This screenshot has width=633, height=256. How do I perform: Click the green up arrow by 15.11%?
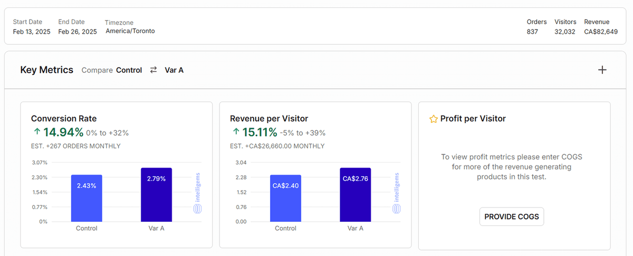(x=235, y=132)
